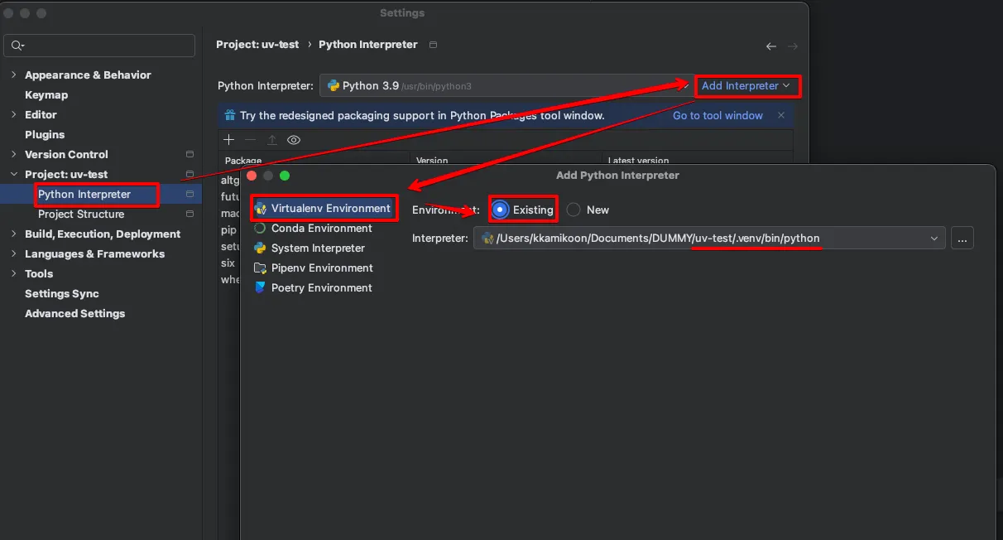Image resolution: width=1003 pixels, height=540 pixels.
Task: Add a package with the plus icon
Action: coord(229,140)
